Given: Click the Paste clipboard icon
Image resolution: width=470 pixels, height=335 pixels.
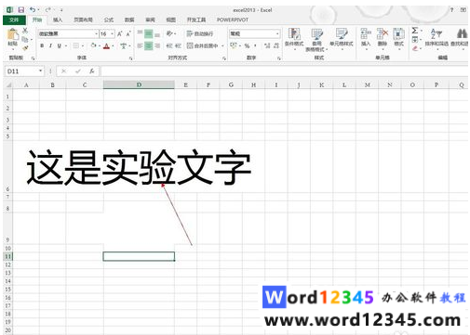Looking at the screenshot, I should tap(12, 35).
